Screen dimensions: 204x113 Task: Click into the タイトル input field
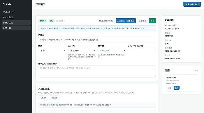pos(97,40)
